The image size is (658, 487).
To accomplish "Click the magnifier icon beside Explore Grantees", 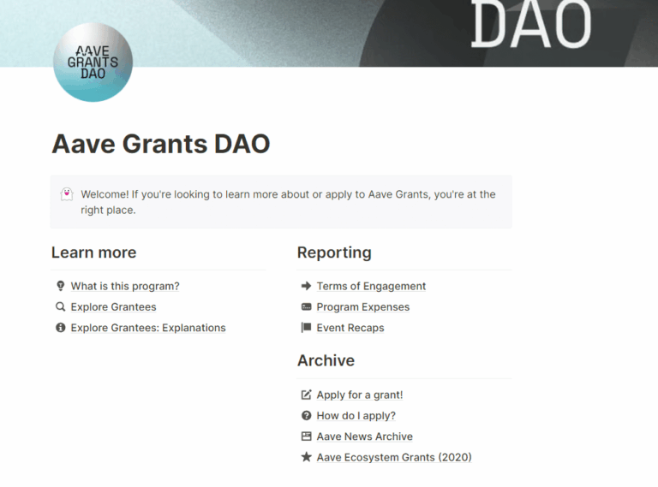I will (60, 306).
